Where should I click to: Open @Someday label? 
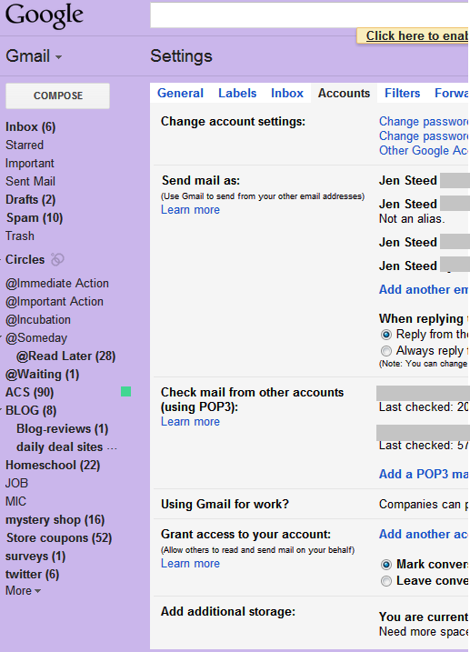[36, 338]
